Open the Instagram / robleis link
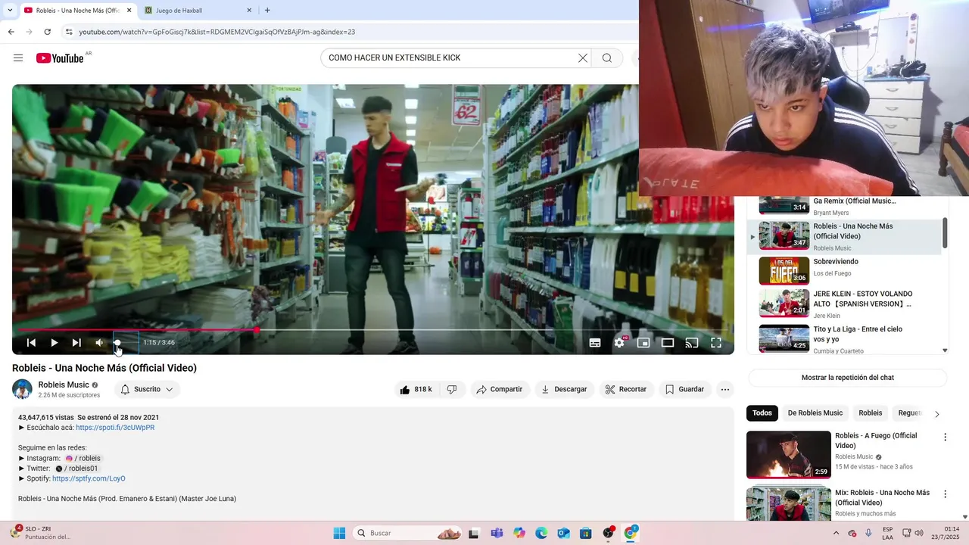This screenshot has height=545, width=969. pyautogui.click(x=83, y=458)
